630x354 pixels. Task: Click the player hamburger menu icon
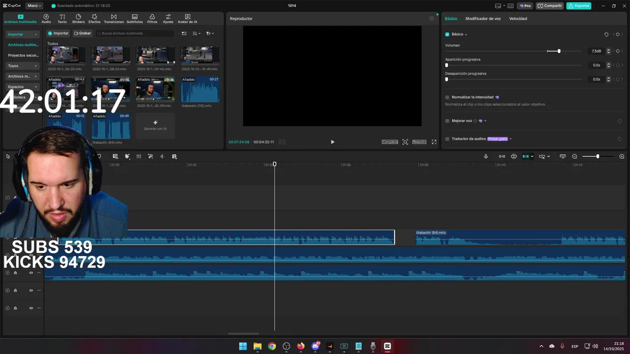[x=432, y=19]
